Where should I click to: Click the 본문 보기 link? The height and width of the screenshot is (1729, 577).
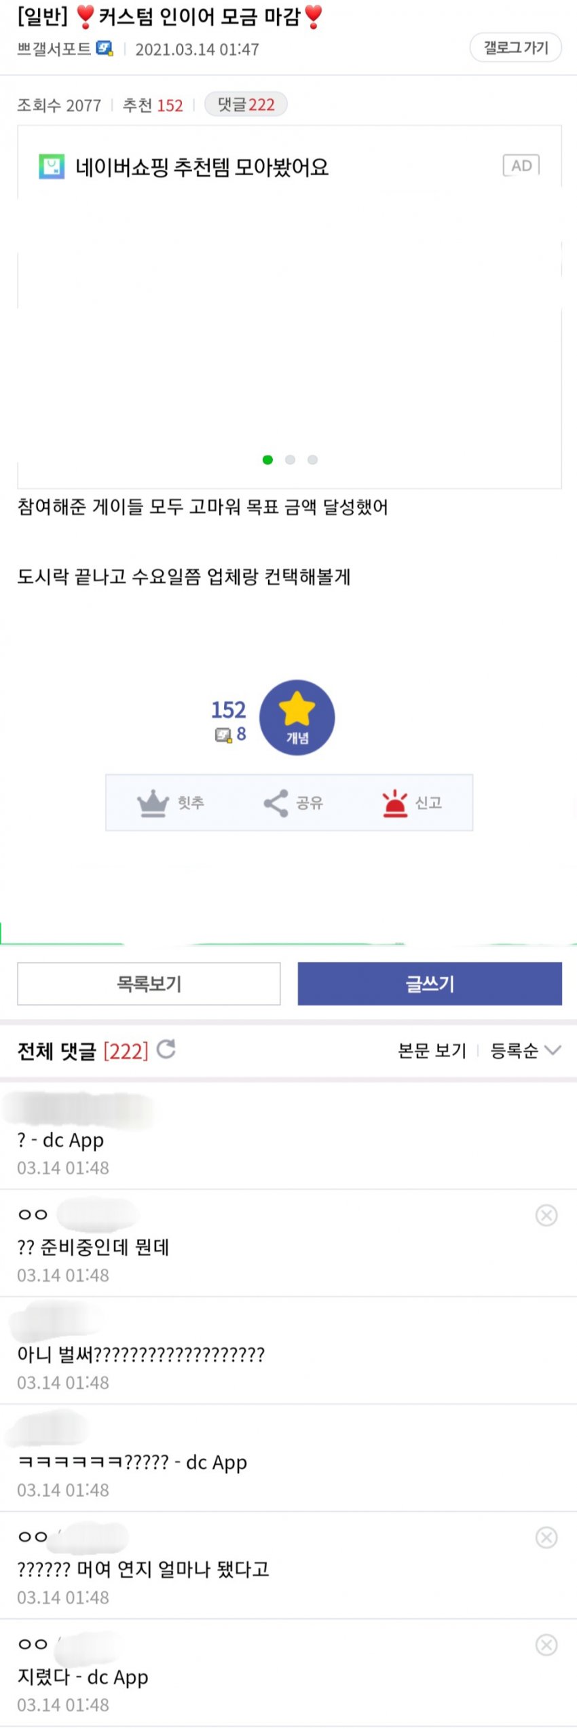pos(432,1051)
